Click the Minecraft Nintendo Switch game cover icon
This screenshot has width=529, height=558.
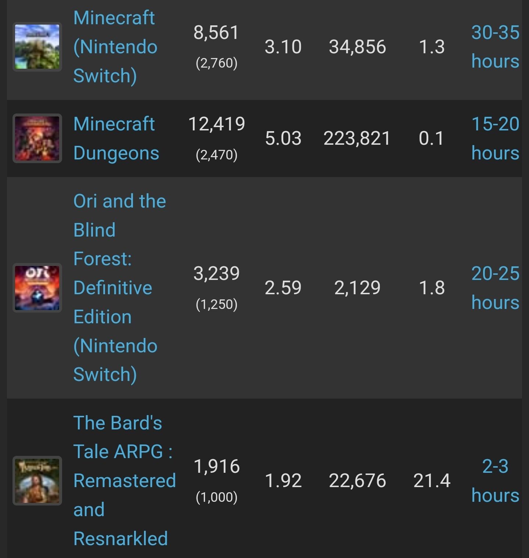click(37, 47)
